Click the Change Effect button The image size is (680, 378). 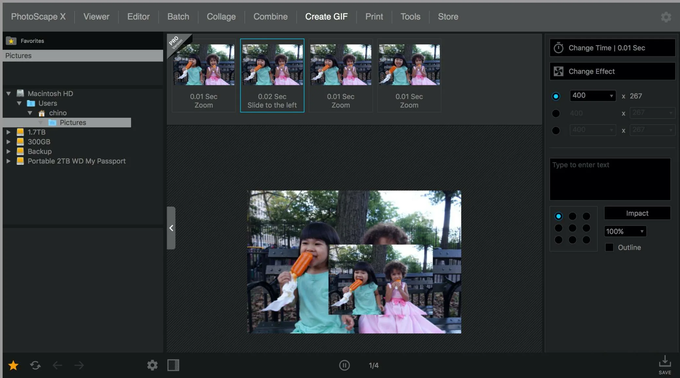click(x=612, y=71)
